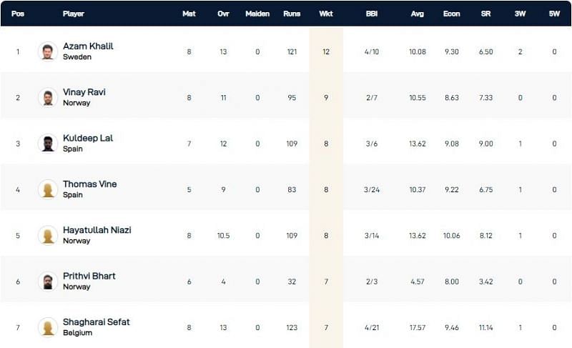
Task: Click Azam Khalil's player avatar
Action: [48, 51]
